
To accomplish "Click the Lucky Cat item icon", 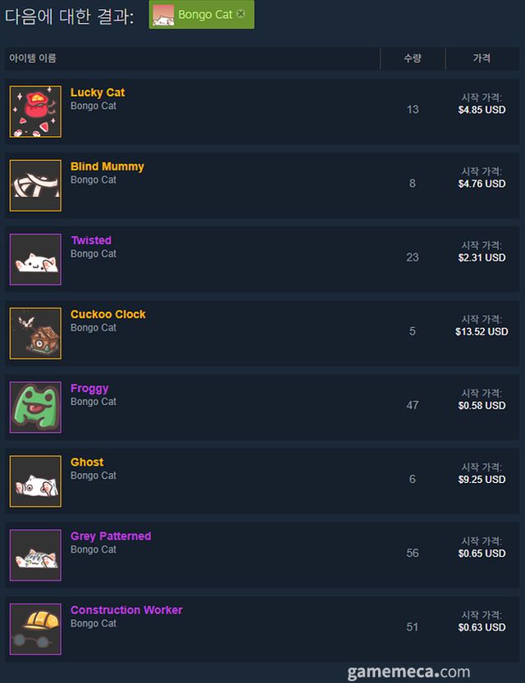I will pos(35,112).
